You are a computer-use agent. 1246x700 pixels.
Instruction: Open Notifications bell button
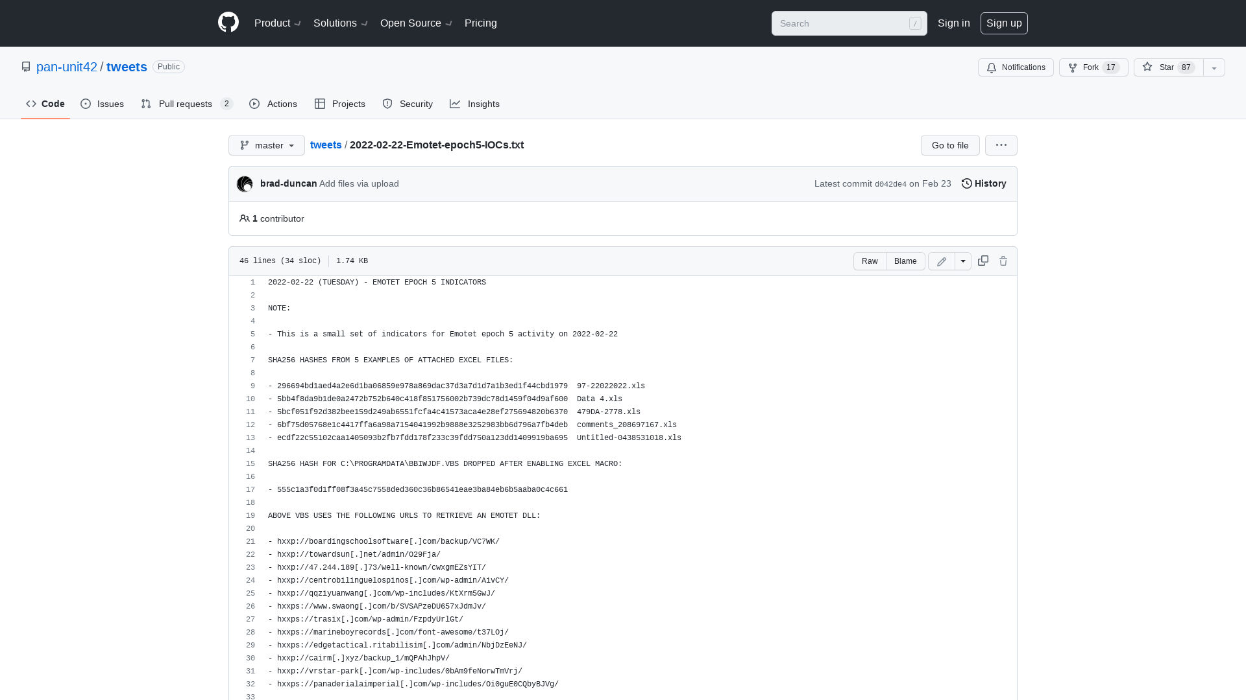[1016, 67]
